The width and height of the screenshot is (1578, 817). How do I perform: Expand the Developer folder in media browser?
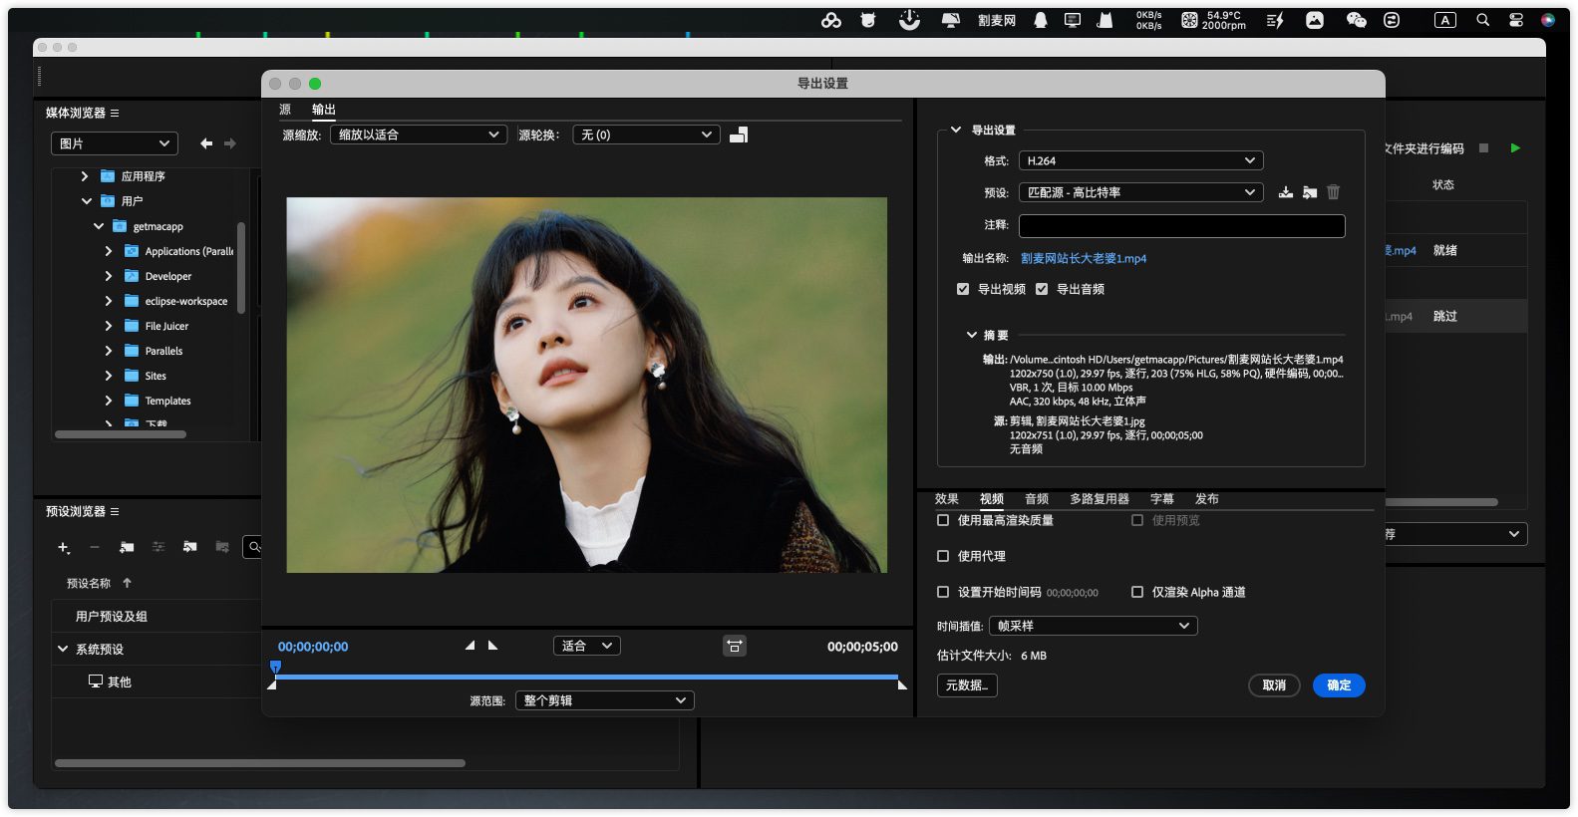pyautogui.click(x=109, y=276)
